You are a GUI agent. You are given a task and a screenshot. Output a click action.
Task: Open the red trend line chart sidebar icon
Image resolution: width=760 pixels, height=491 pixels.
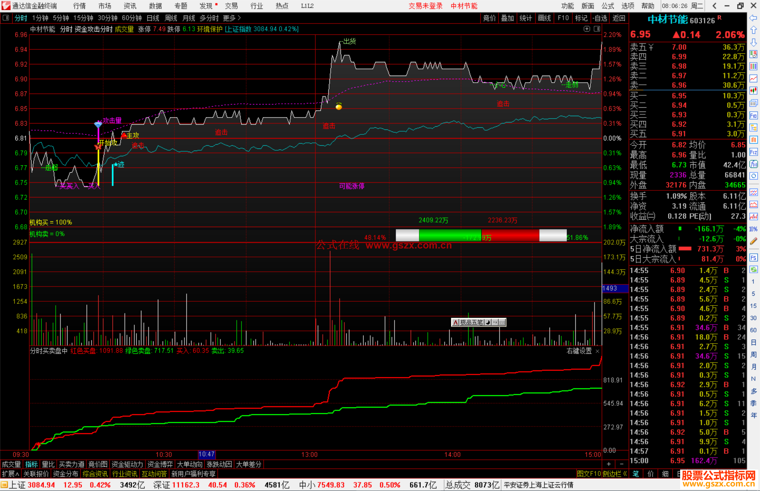pos(753,78)
